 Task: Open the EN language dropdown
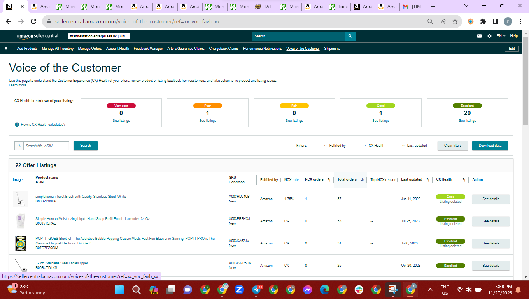(x=501, y=36)
